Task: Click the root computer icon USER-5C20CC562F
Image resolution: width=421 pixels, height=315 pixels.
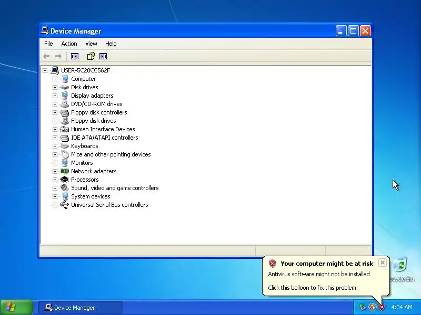Action: (x=55, y=70)
